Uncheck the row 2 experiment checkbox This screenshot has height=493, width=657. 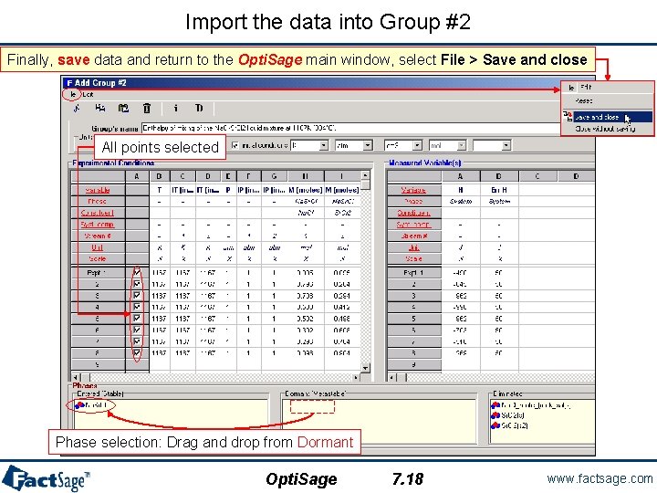click(x=137, y=284)
